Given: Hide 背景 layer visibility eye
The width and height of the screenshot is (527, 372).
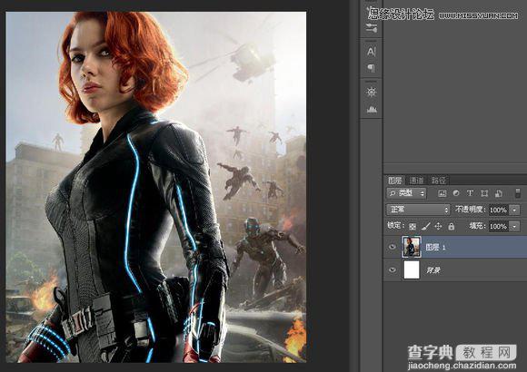Looking at the screenshot, I should click(x=392, y=270).
